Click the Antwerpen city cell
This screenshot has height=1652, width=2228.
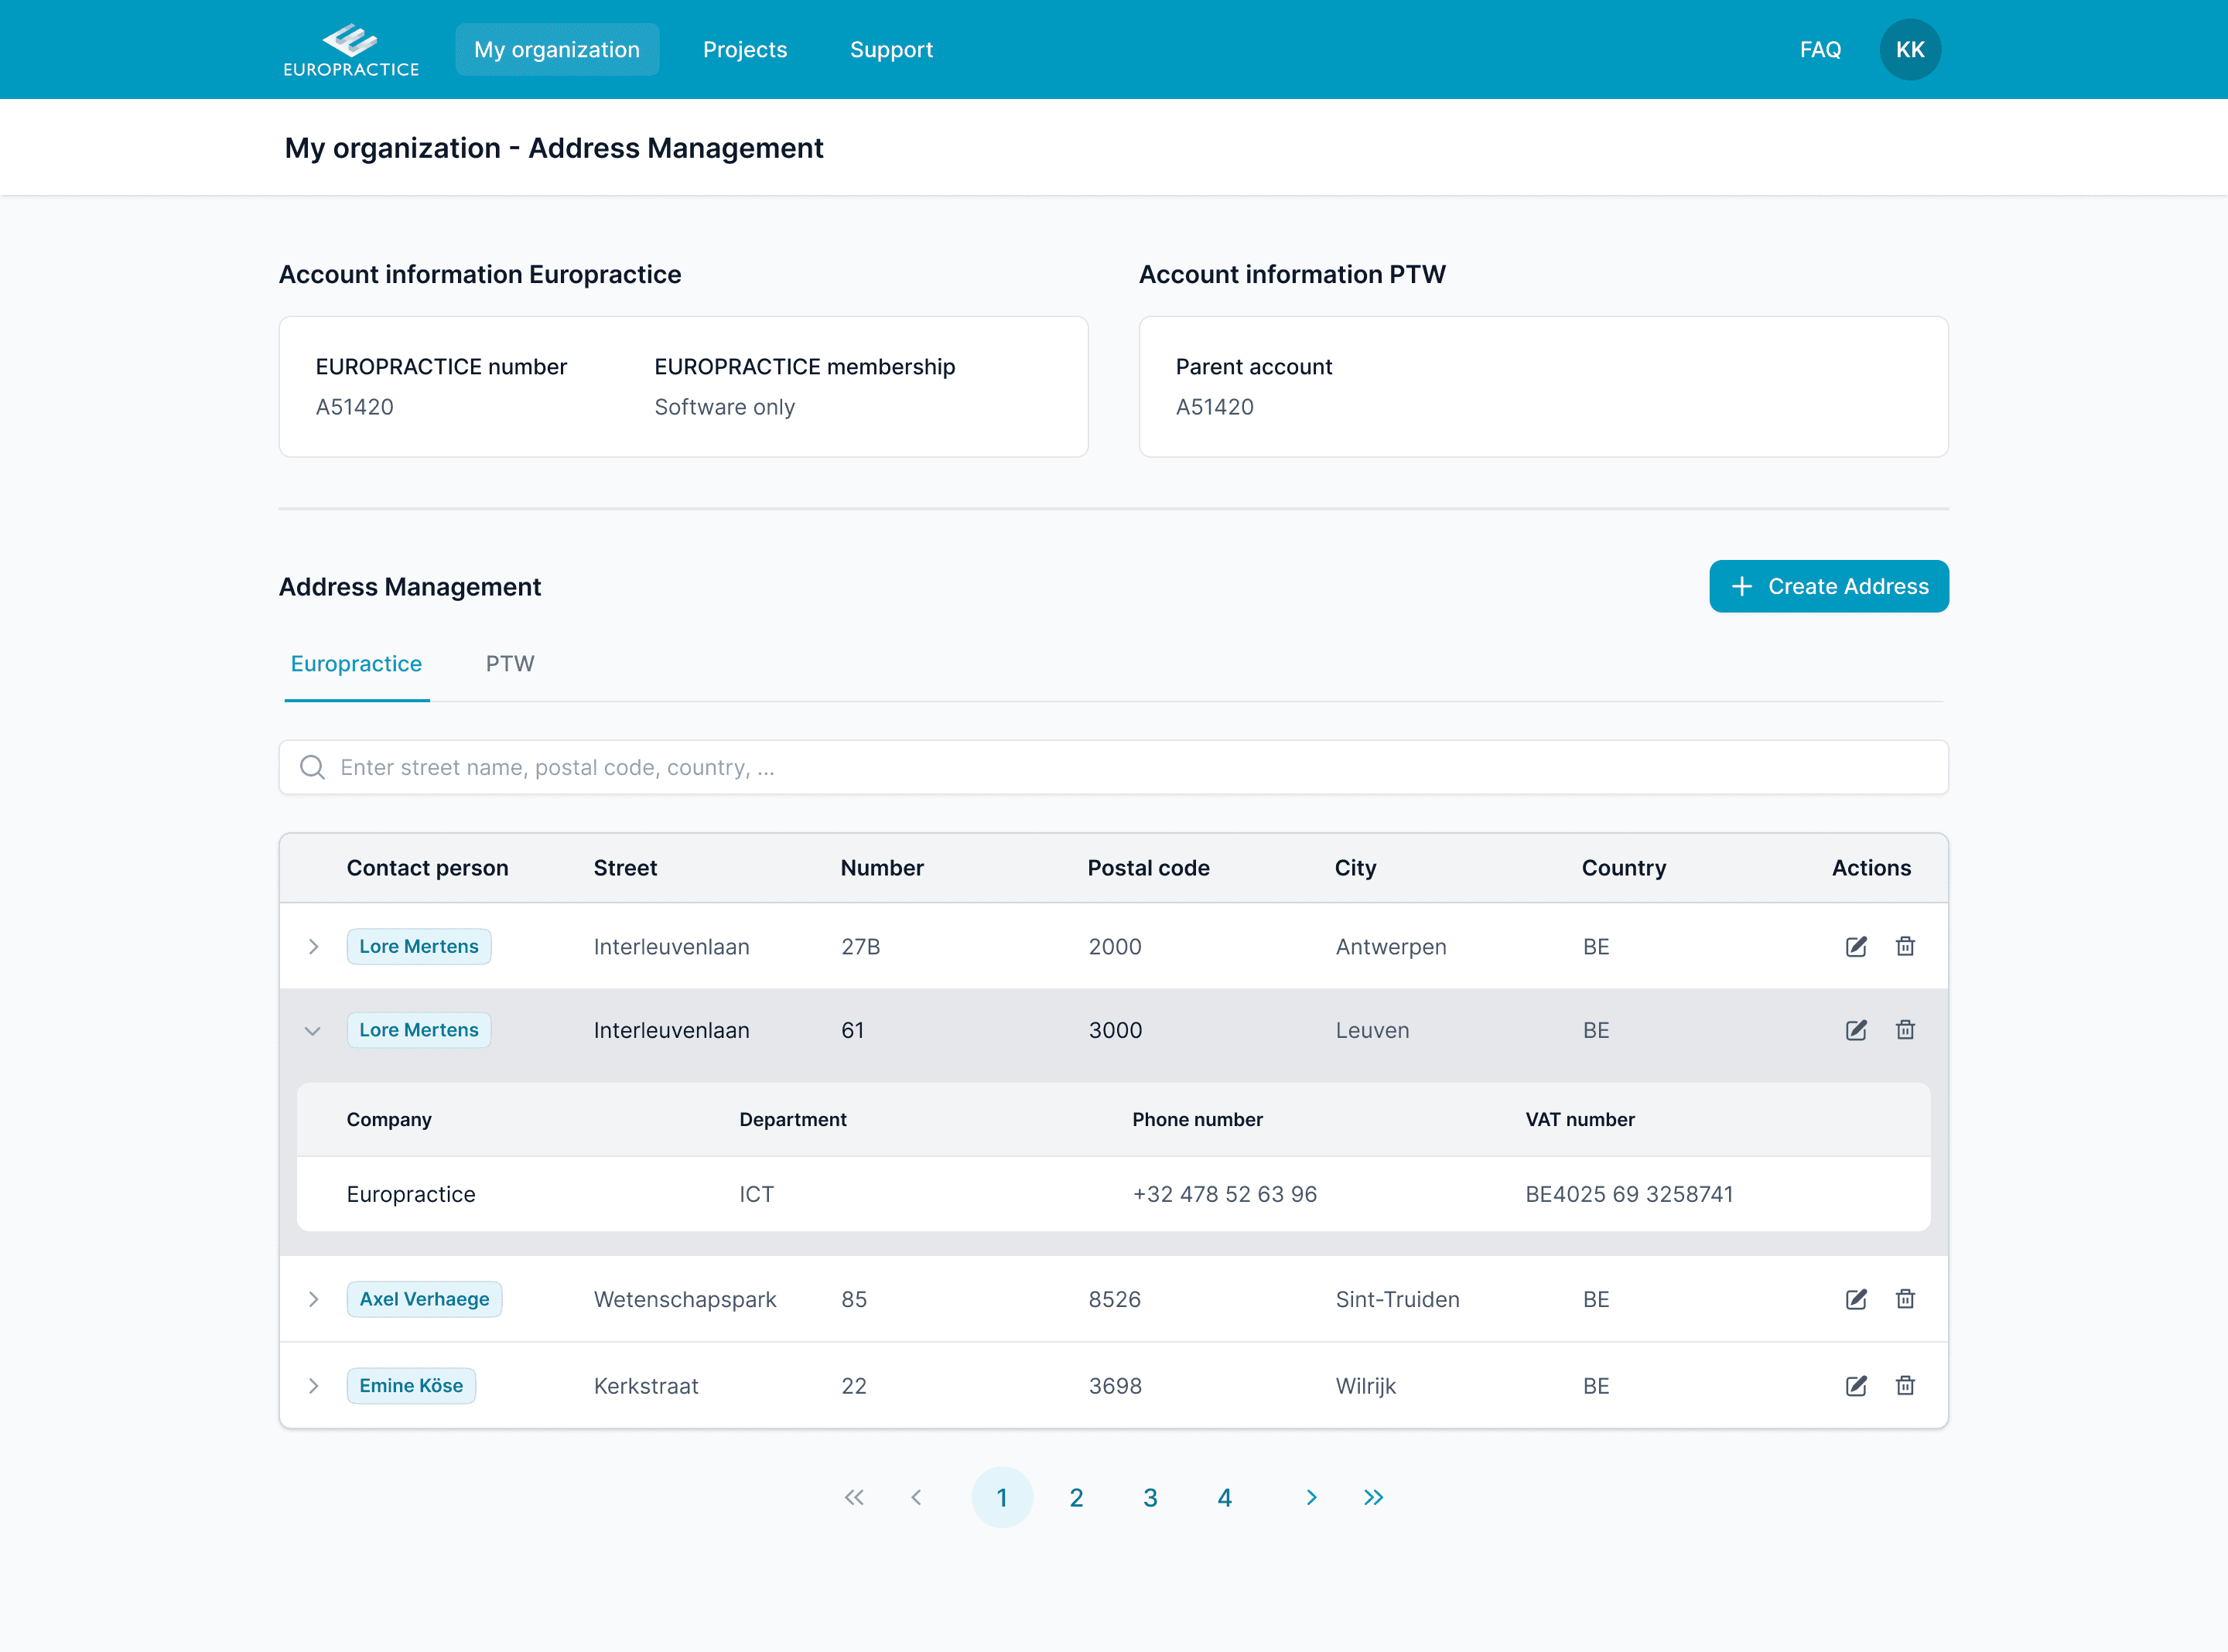[1391, 946]
